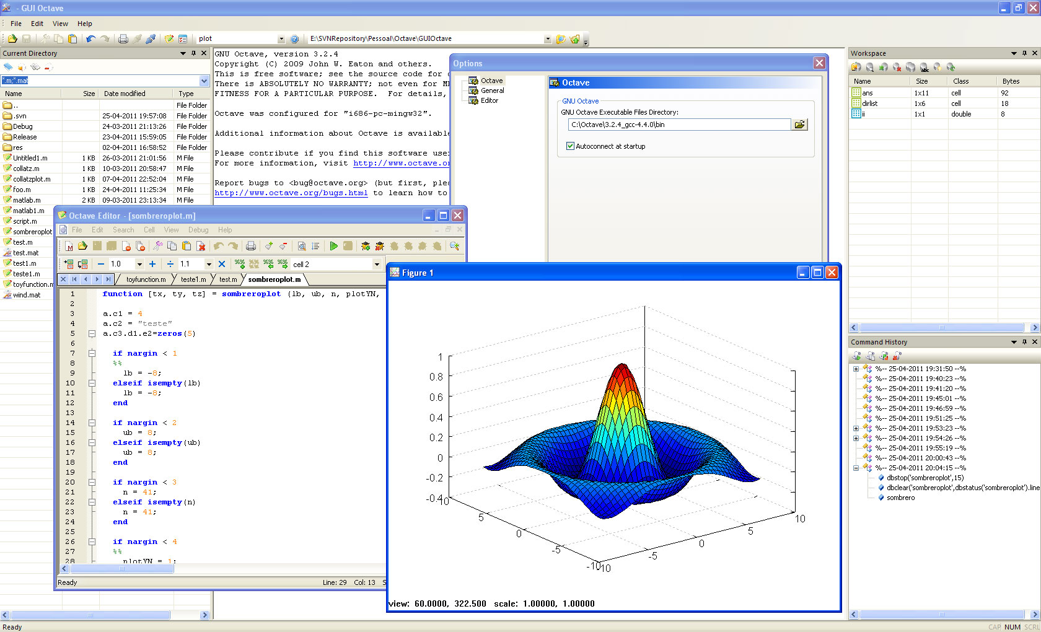This screenshot has width=1041, height=632.
Task: Click the Help icon next to the command box
Action: pos(294,38)
